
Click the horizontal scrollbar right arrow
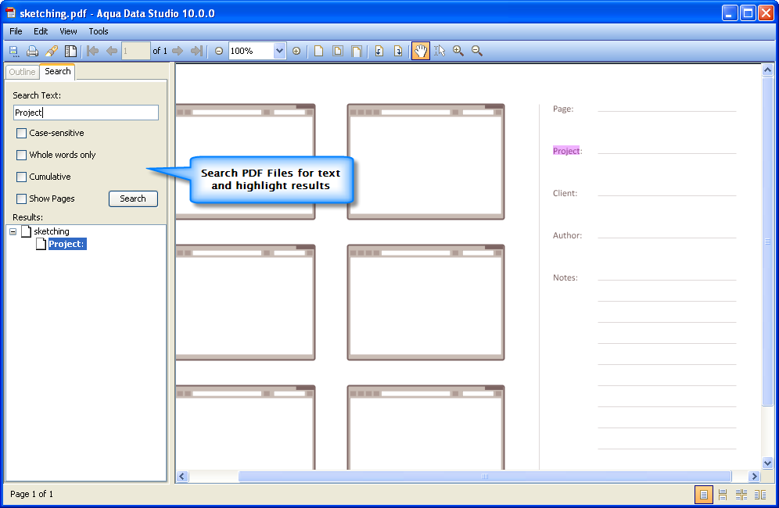coord(754,476)
